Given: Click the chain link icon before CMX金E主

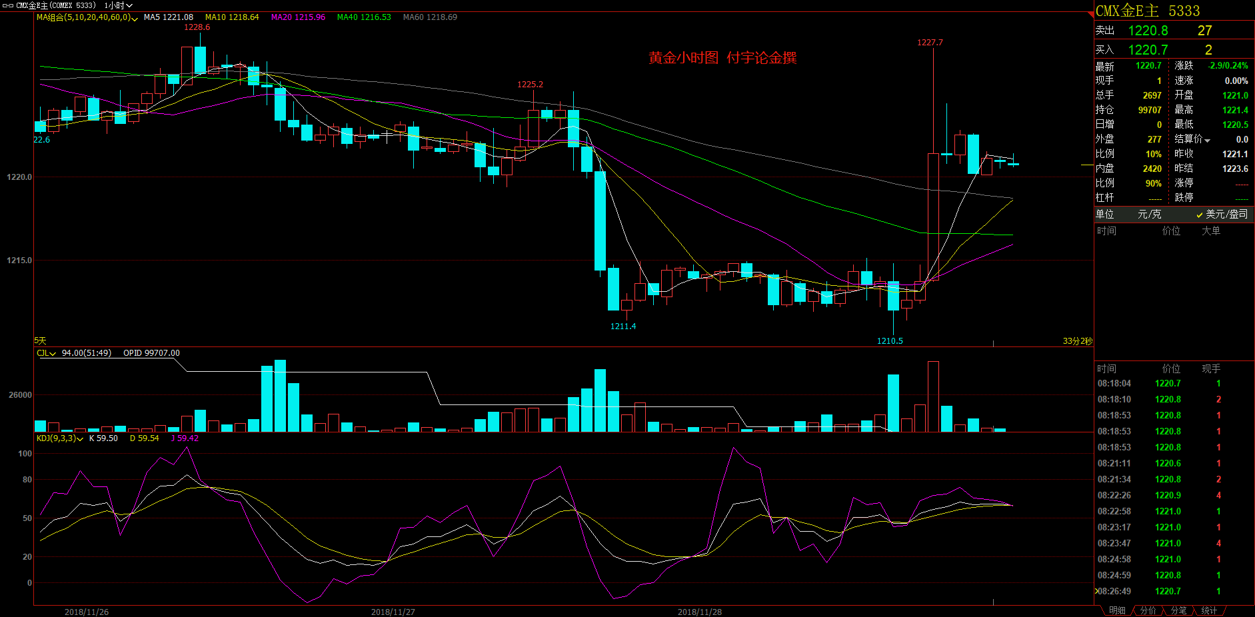Looking at the screenshot, I should click(x=8, y=5).
